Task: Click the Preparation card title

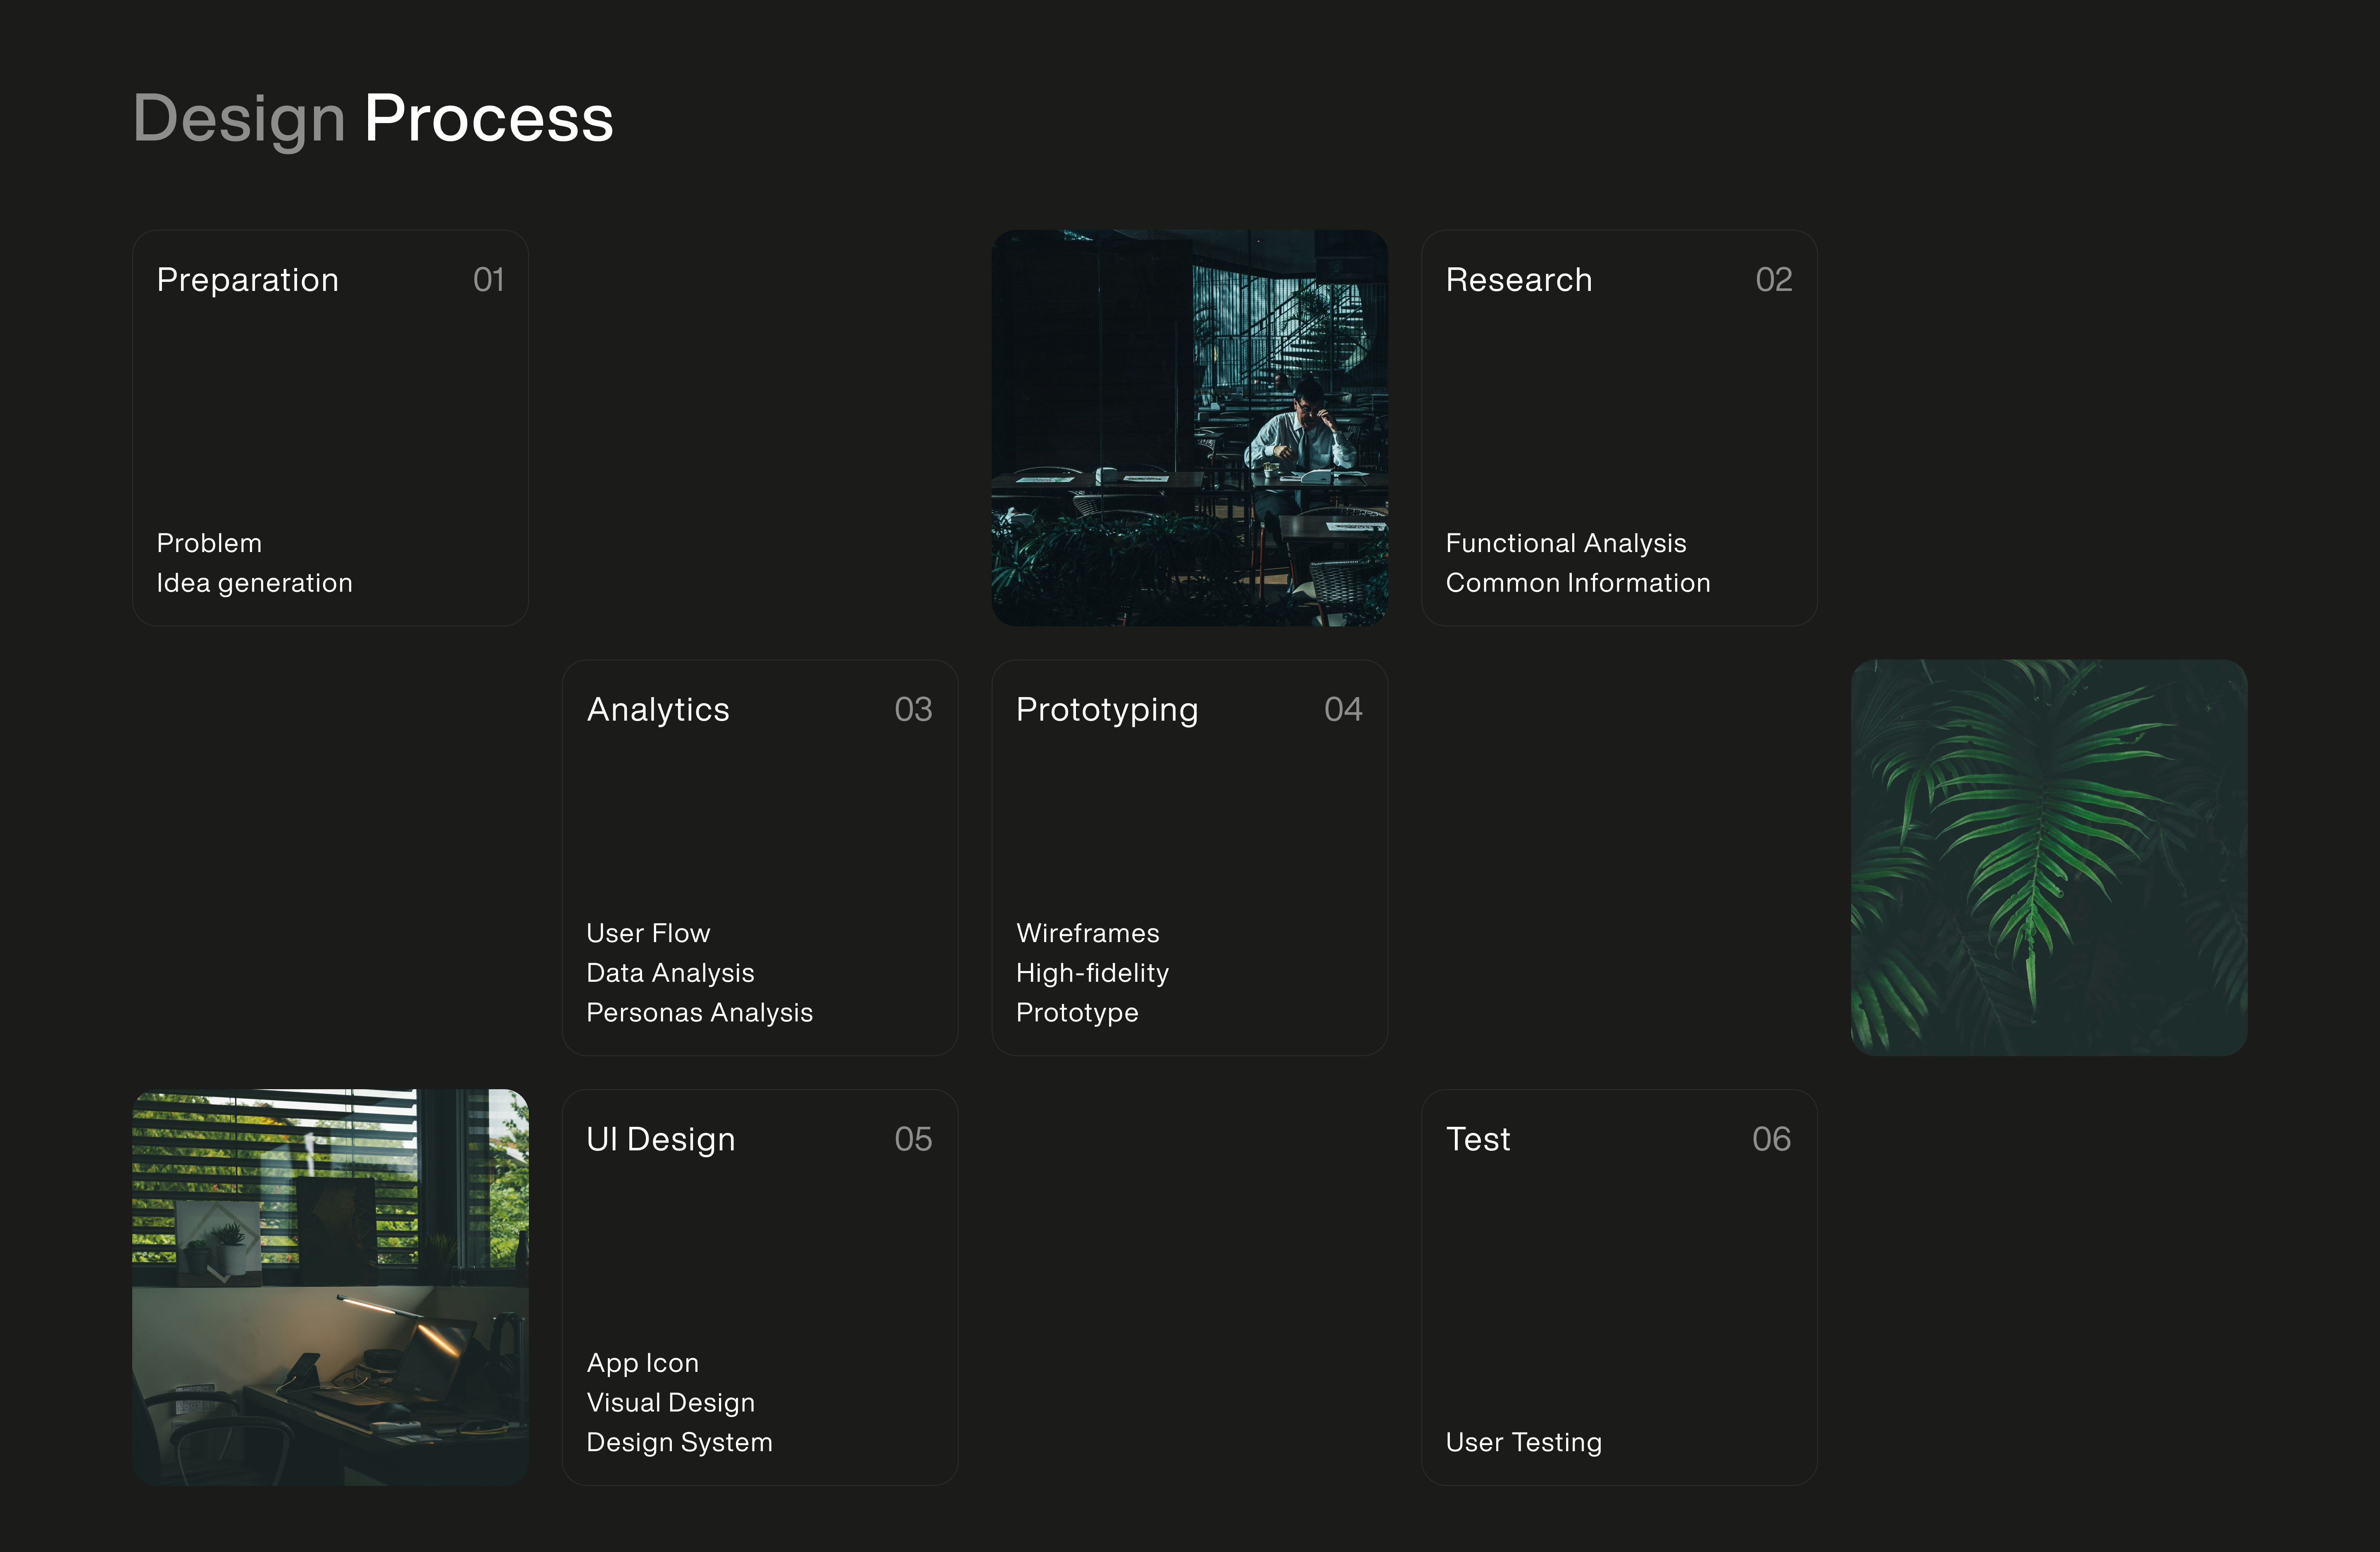Action: coord(247,280)
